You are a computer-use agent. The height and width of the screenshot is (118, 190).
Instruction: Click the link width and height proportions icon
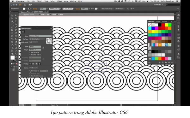pyautogui.click(x=43, y=48)
